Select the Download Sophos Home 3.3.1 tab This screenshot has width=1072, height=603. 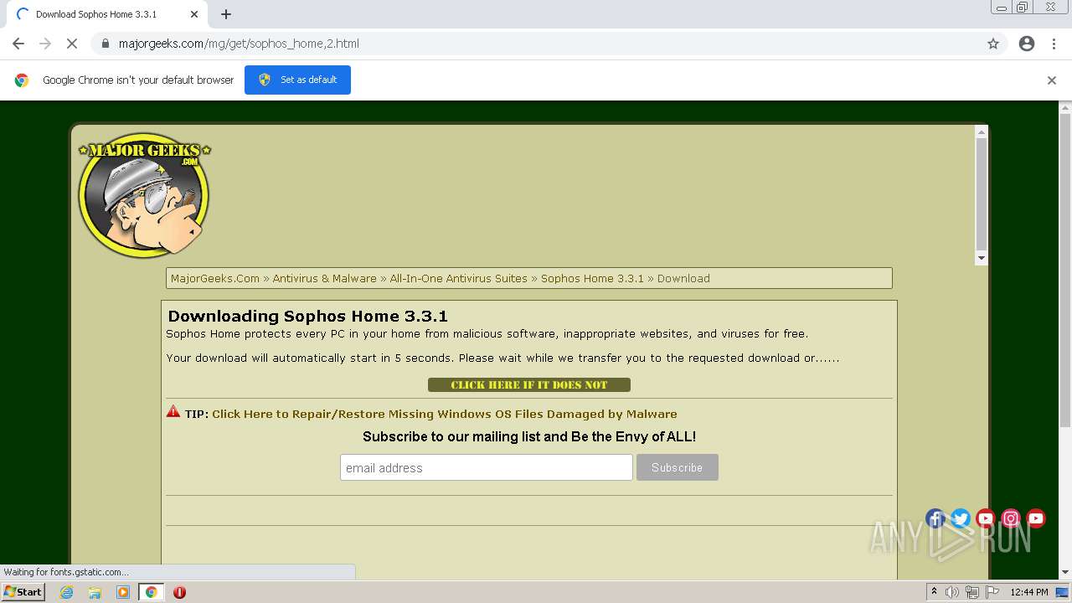point(107,14)
